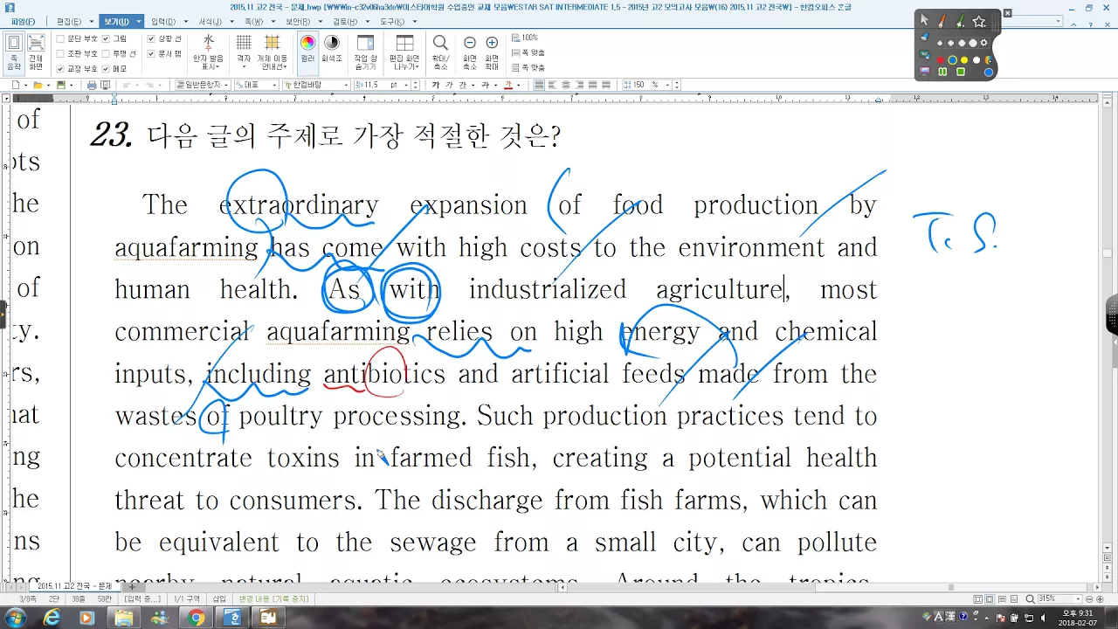
Task: Open the 보안 menu
Action: pos(299,21)
